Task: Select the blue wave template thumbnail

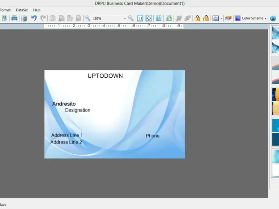Action: tap(276, 39)
